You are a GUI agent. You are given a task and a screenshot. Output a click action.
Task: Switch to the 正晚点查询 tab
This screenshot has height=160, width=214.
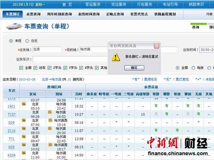tap(115, 14)
